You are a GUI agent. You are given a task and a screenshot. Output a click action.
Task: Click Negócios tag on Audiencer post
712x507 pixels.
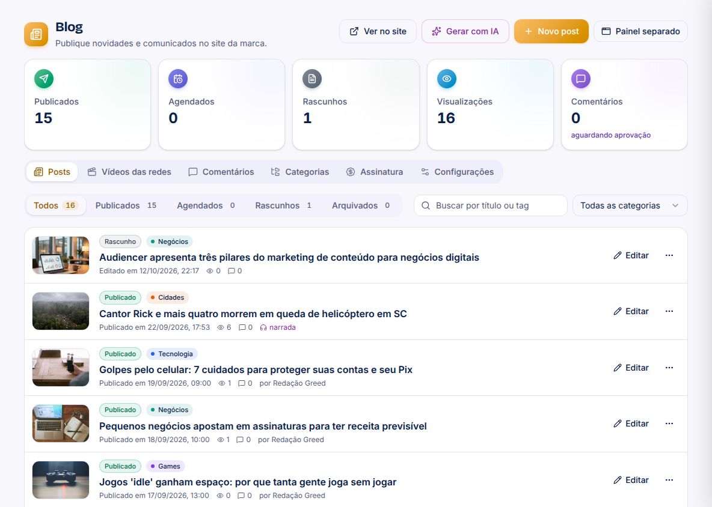click(170, 241)
